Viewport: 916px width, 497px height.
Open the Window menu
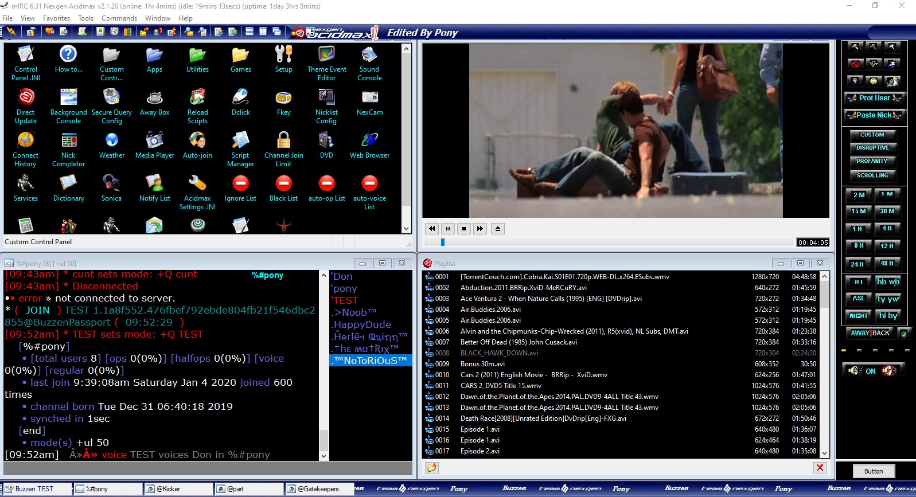pyautogui.click(x=157, y=18)
